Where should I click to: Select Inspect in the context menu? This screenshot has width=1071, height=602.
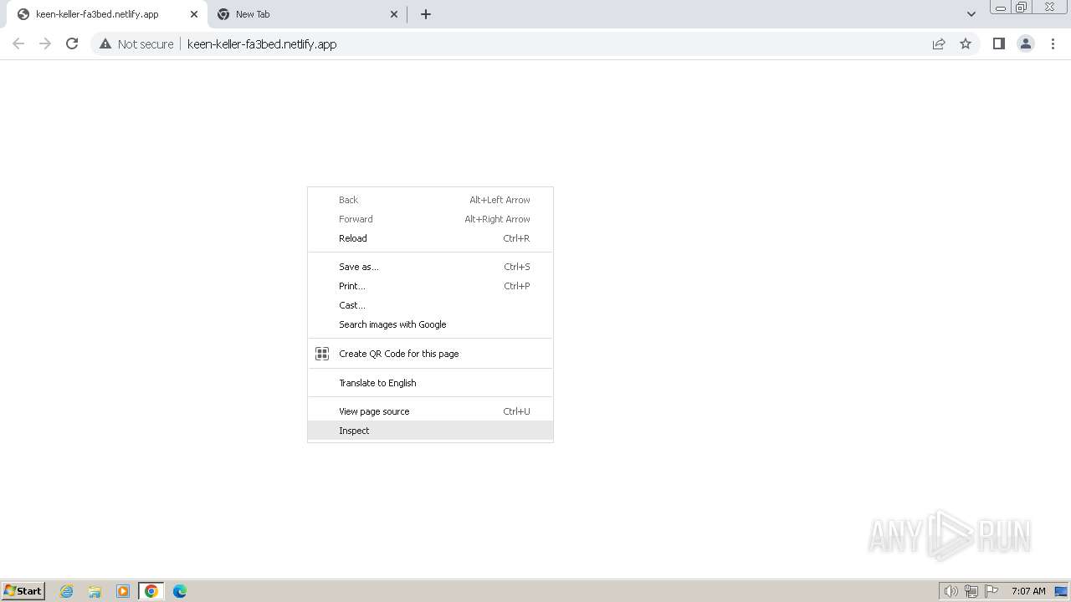point(430,431)
